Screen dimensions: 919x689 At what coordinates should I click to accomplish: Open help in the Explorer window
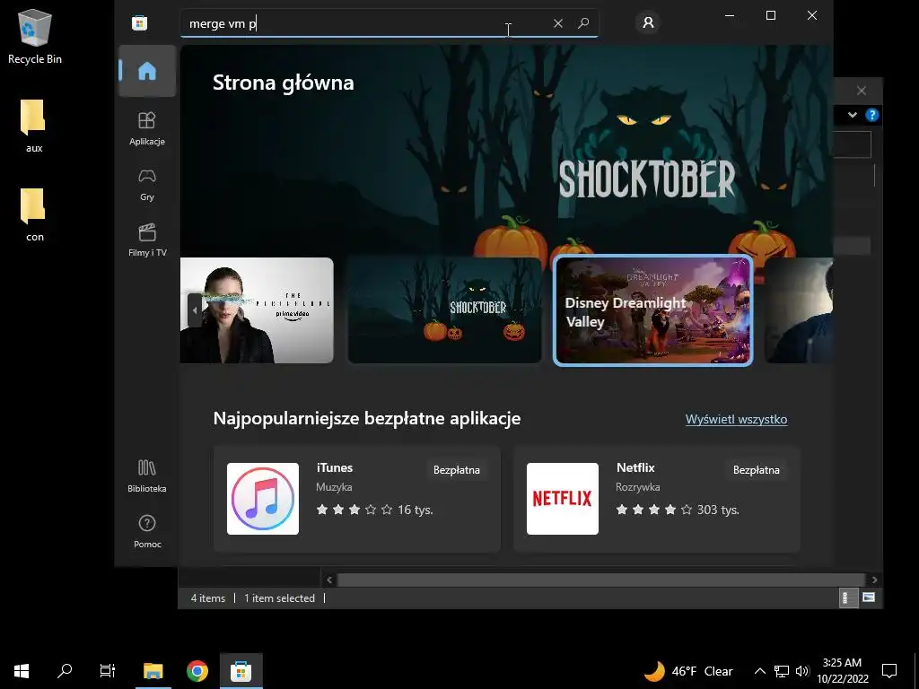point(872,115)
